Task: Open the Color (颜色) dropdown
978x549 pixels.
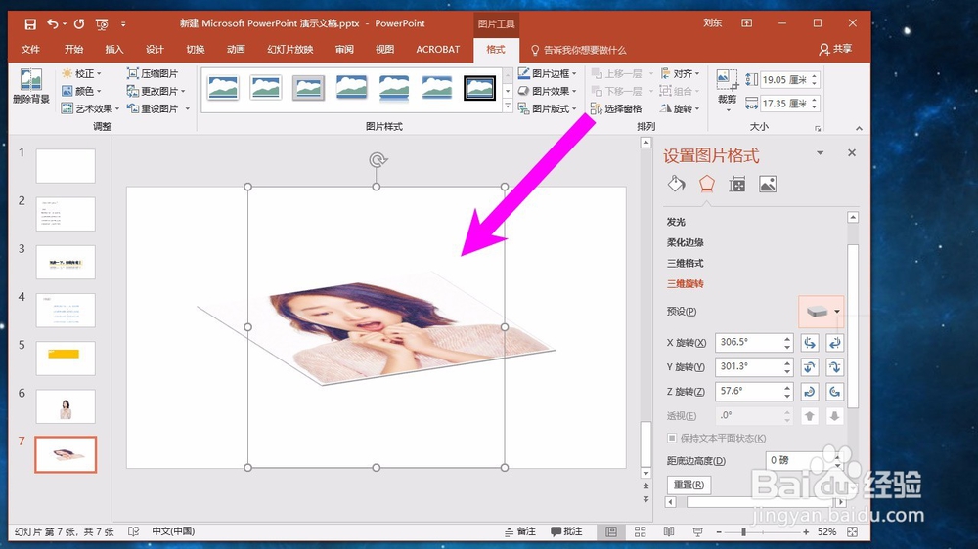Action: pyautogui.click(x=81, y=91)
